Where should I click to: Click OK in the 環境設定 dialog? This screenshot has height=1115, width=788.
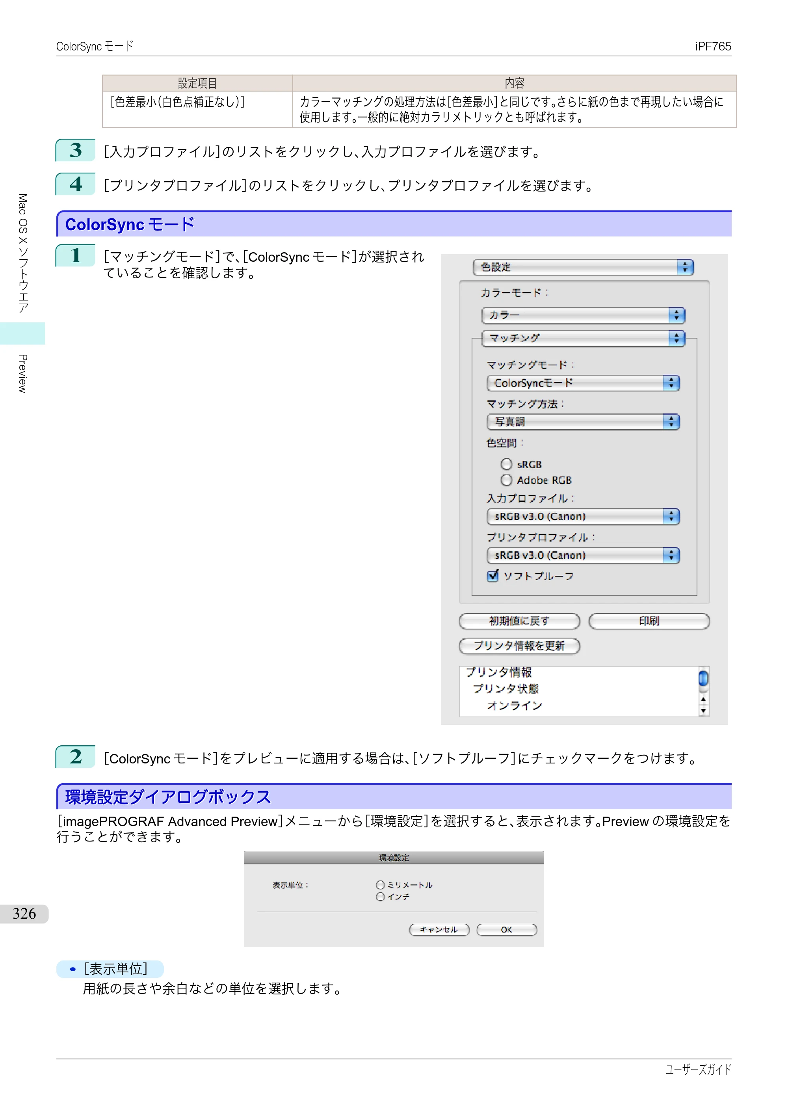click(x=506, y=929)
